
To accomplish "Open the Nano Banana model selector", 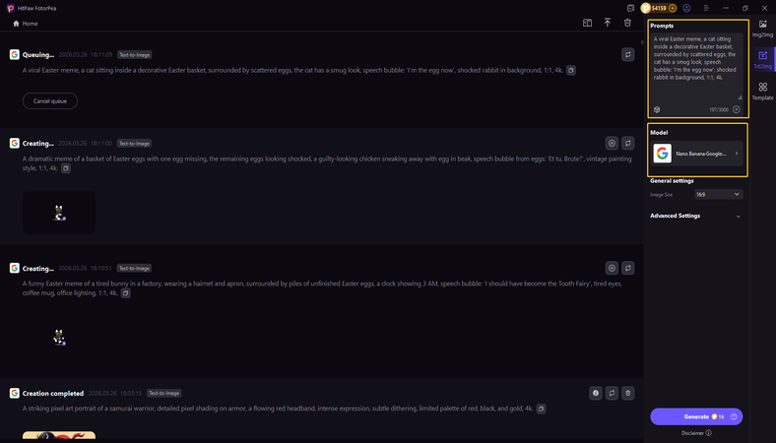I will [x=696, y=154].
